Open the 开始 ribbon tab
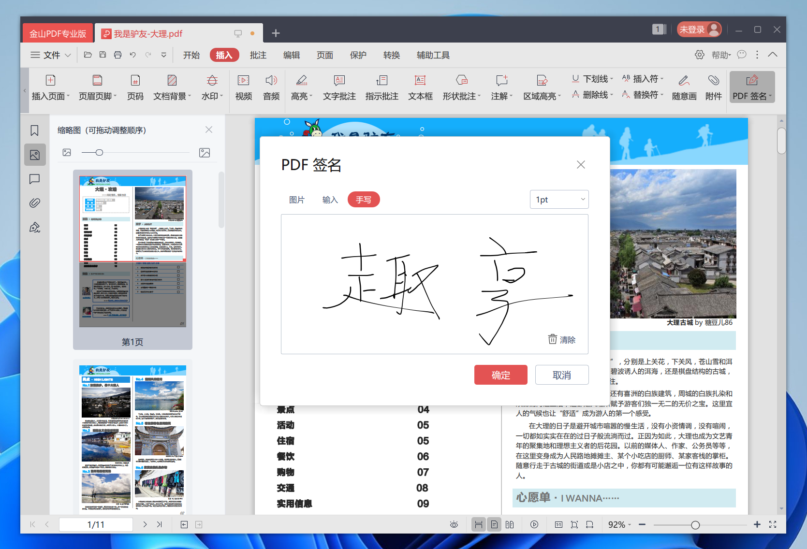The height and width of the screenshot is (549, 807). tap(191, 55)
